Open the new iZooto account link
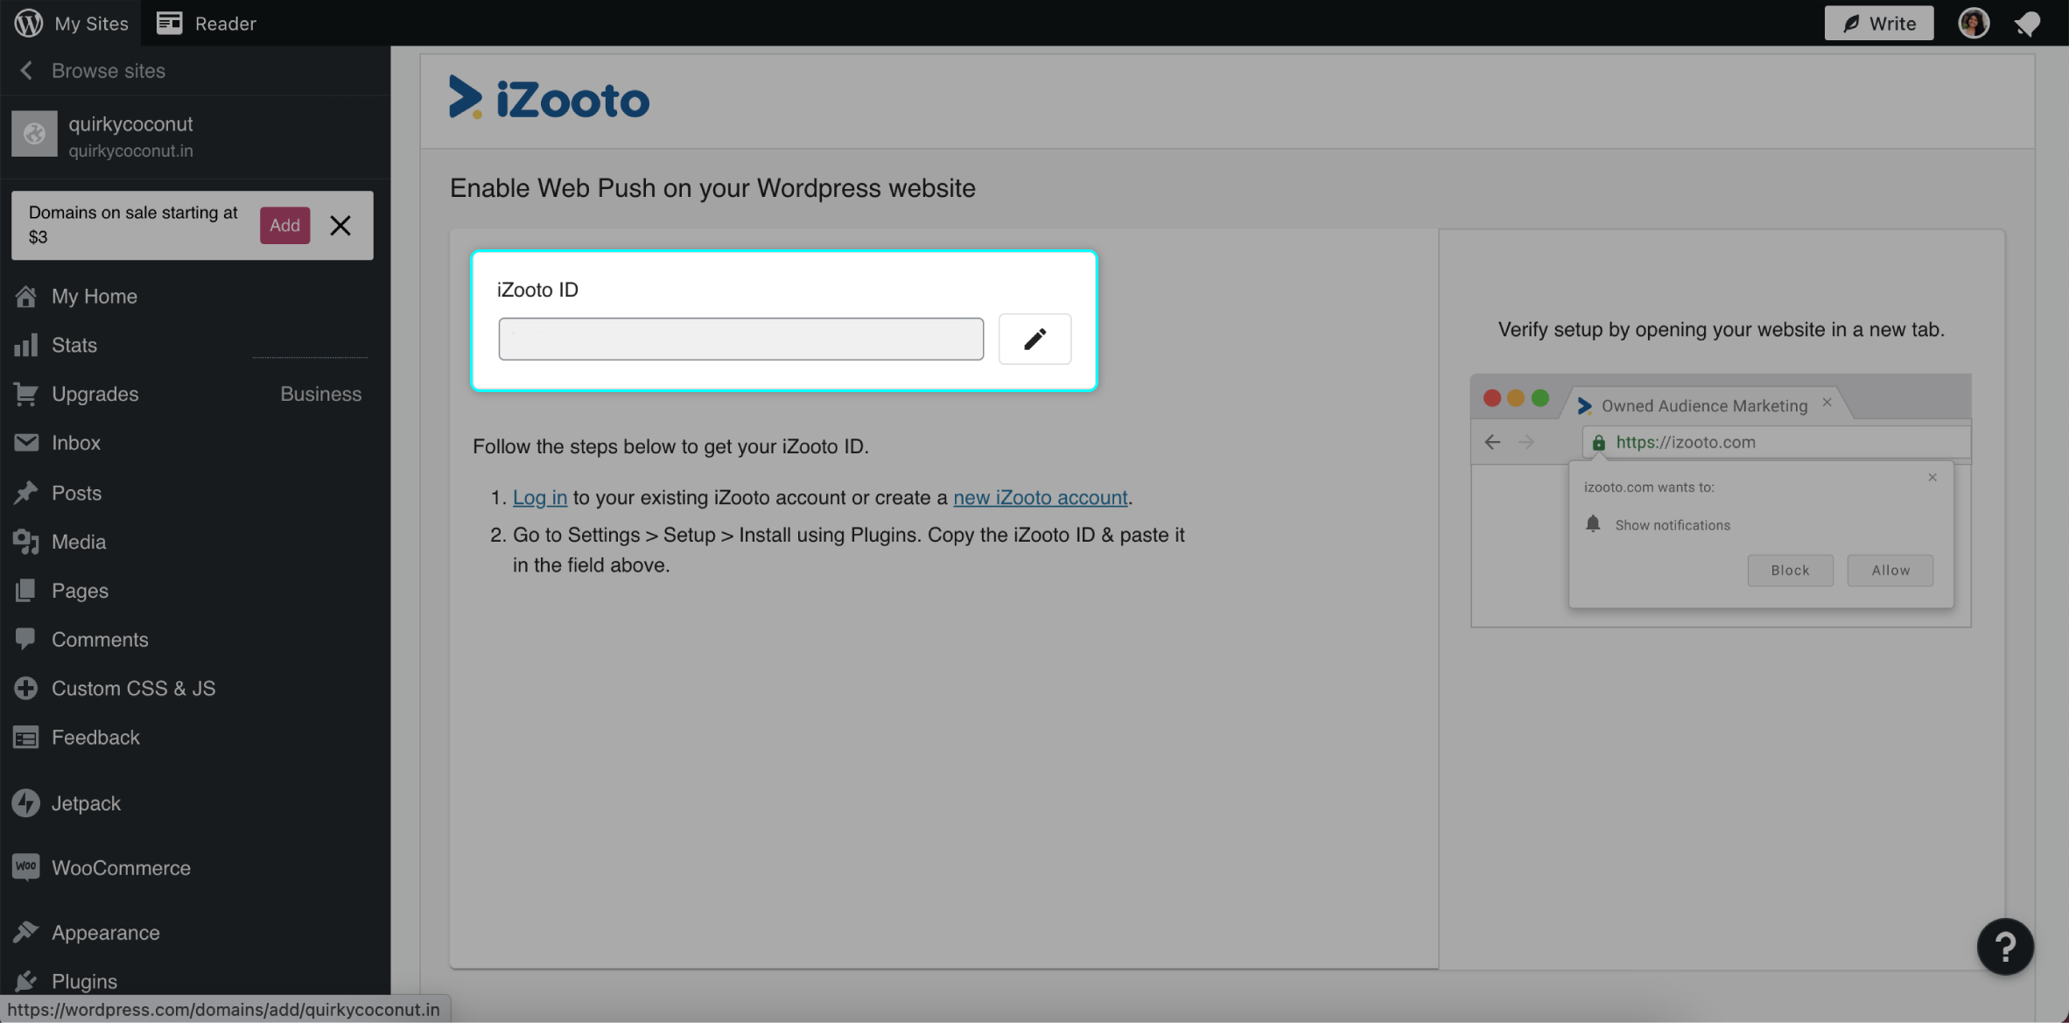The width and height of the screenshot is (2069, 1023). [1041, 498]
